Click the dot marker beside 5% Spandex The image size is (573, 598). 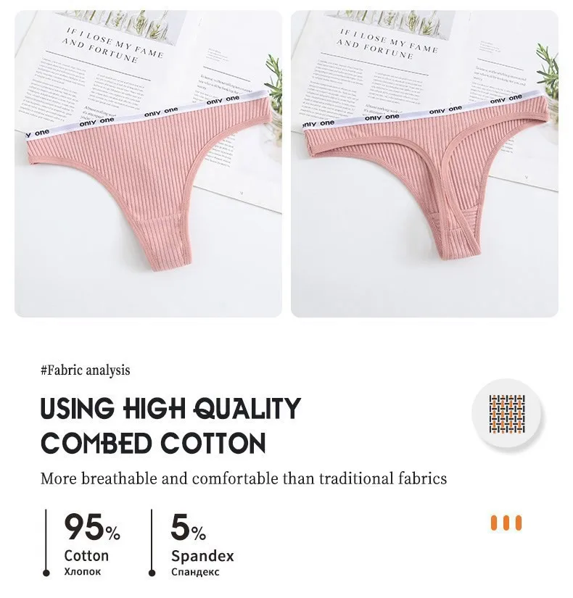click(x=152, y=573)
